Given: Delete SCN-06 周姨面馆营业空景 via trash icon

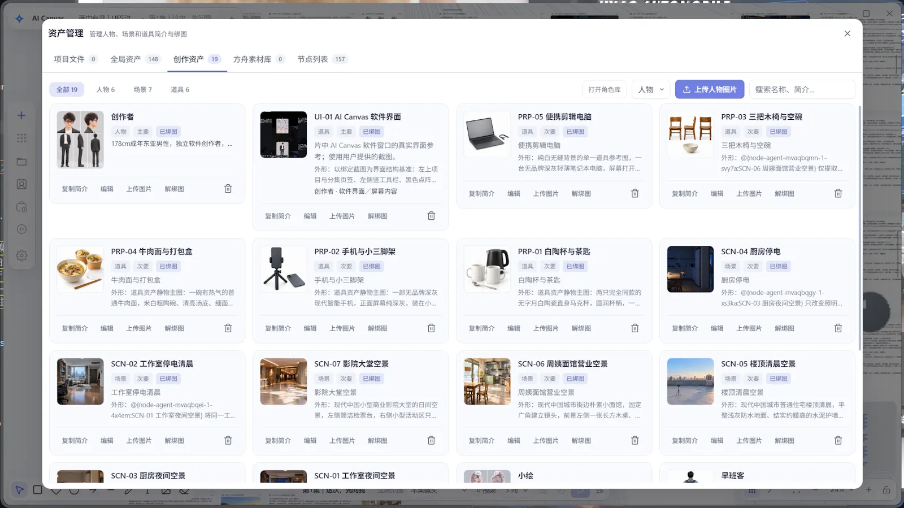Looking at the screenshot, I should pos(635,440).
